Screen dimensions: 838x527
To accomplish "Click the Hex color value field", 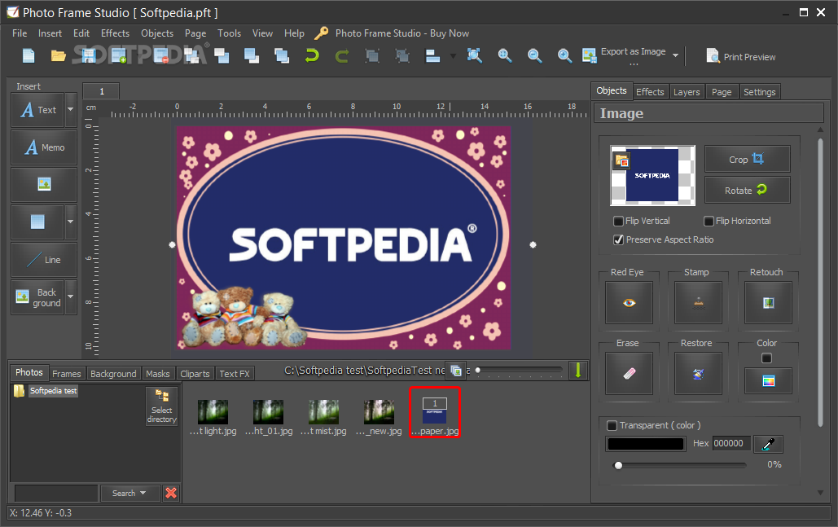I will pyautogui.click(x=731, y=444).
